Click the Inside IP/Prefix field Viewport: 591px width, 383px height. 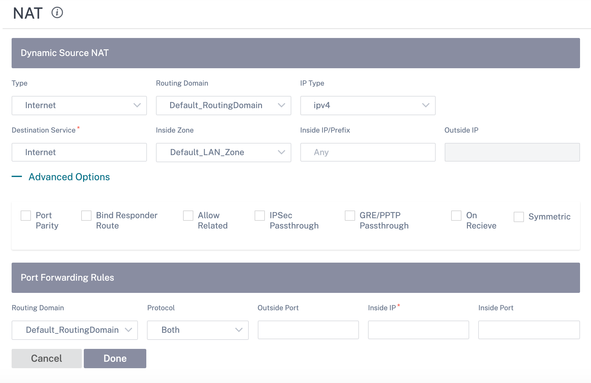[368, 152]
